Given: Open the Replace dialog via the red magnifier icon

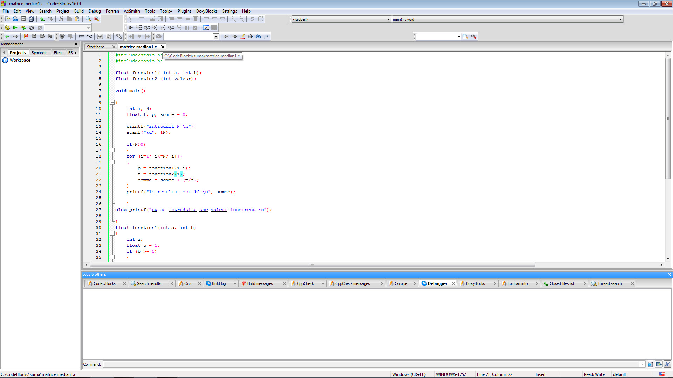Looking at the screenshot, I should [x=96, y=19].
